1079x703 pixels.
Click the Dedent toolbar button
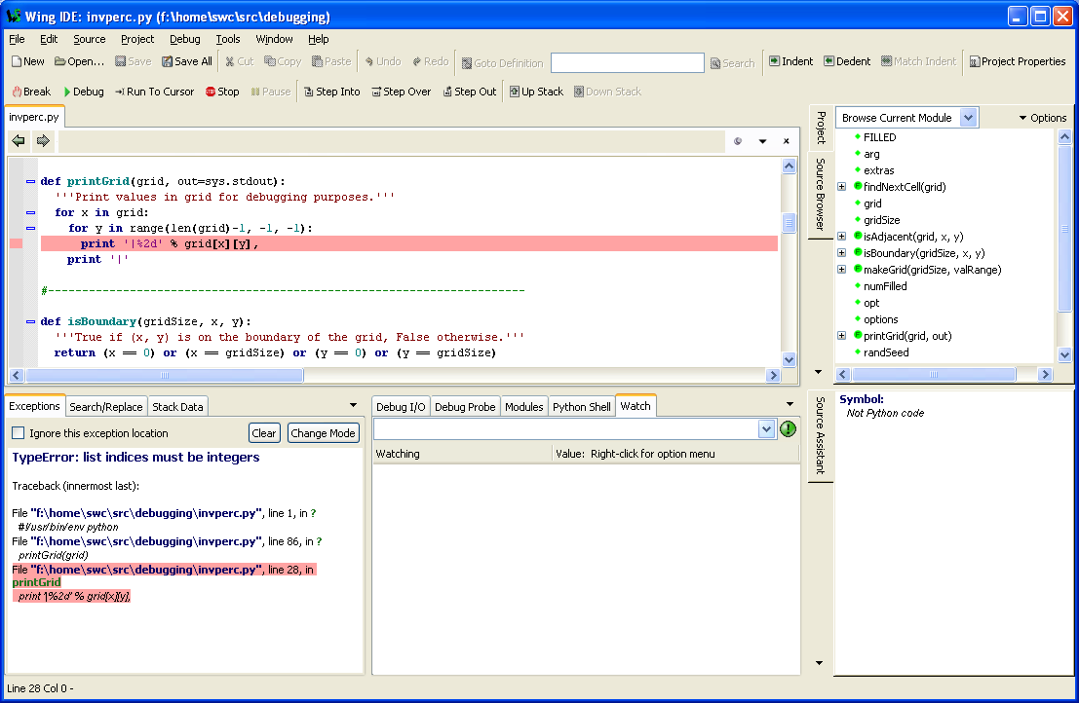847,61
